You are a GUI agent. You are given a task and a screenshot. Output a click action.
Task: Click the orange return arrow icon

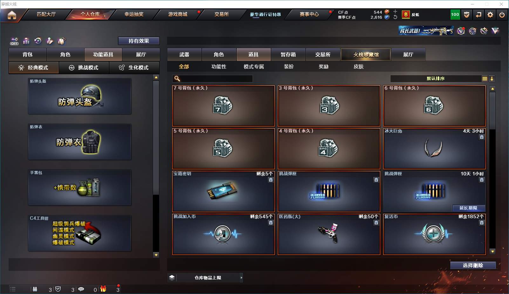point(478,15)
